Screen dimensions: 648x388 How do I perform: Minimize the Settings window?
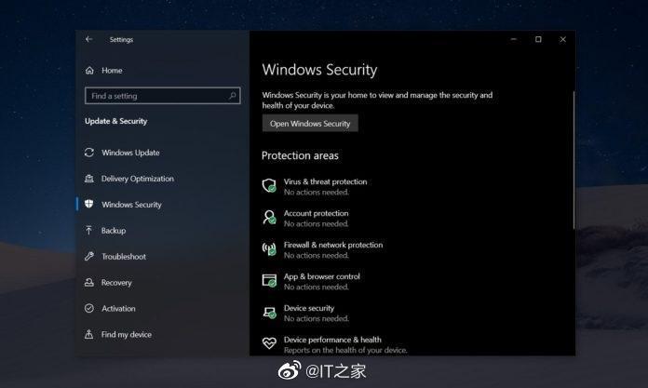[514, 39]
